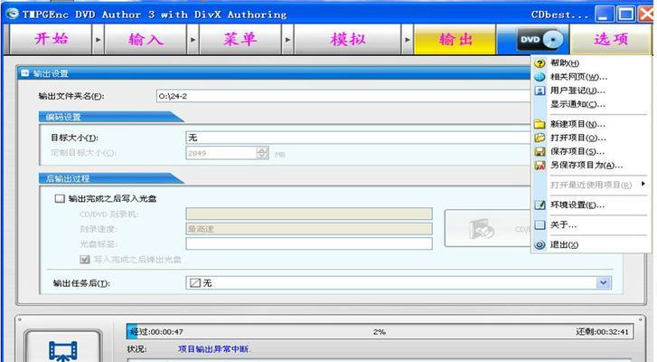
Task: Click the 还剩:00:32:41 remaining time text
Action: pos(602,332)
